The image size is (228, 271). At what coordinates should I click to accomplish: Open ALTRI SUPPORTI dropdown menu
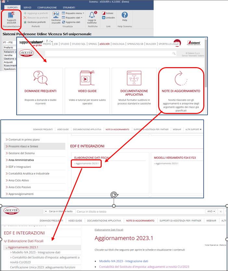(193, 129)
